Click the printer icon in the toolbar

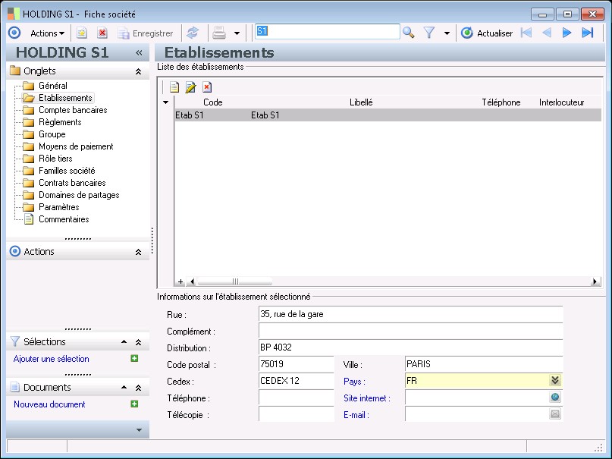click(x=219, y=33)
